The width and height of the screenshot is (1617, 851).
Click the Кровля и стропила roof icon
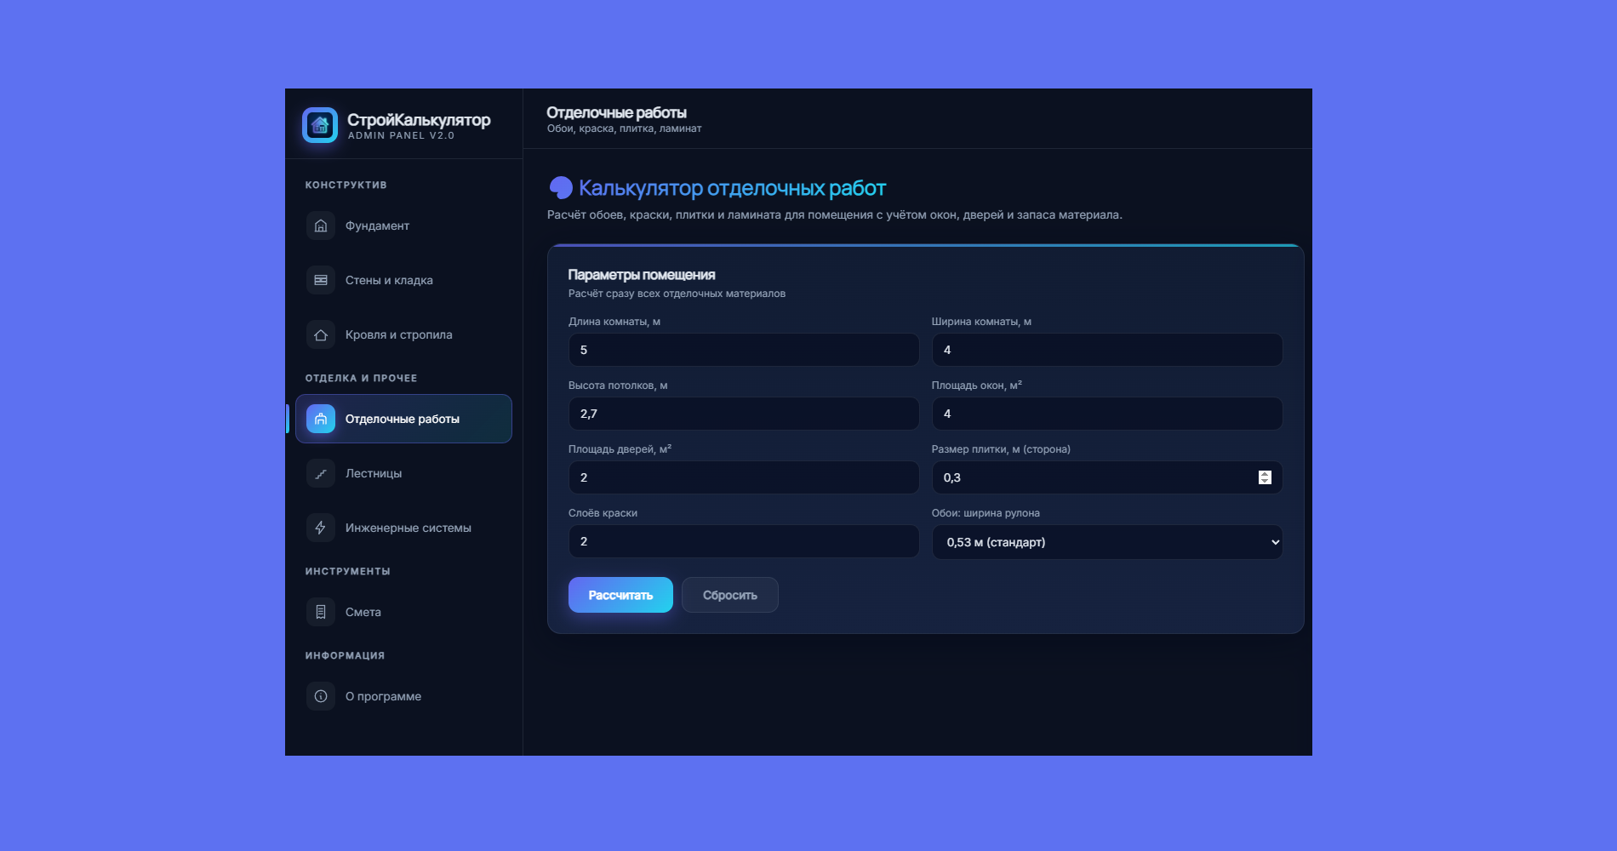click(x=321, y=334)
